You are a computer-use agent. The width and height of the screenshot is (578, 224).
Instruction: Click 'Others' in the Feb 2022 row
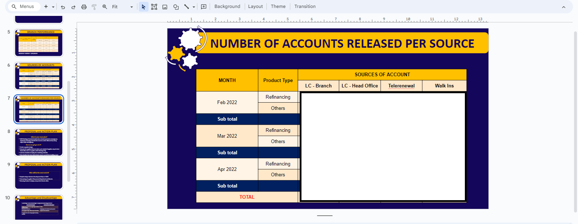pos(278,108)
